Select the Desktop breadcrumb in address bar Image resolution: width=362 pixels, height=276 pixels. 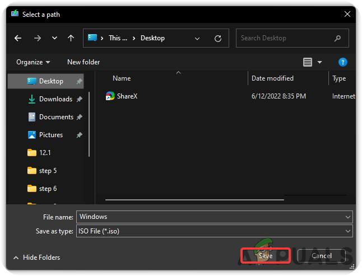[152, 38]
